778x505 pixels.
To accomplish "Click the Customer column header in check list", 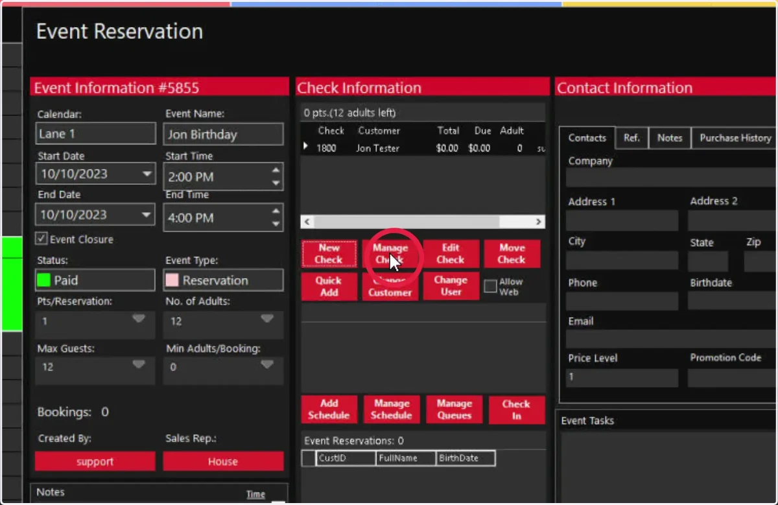I will [x=379, y=130].
